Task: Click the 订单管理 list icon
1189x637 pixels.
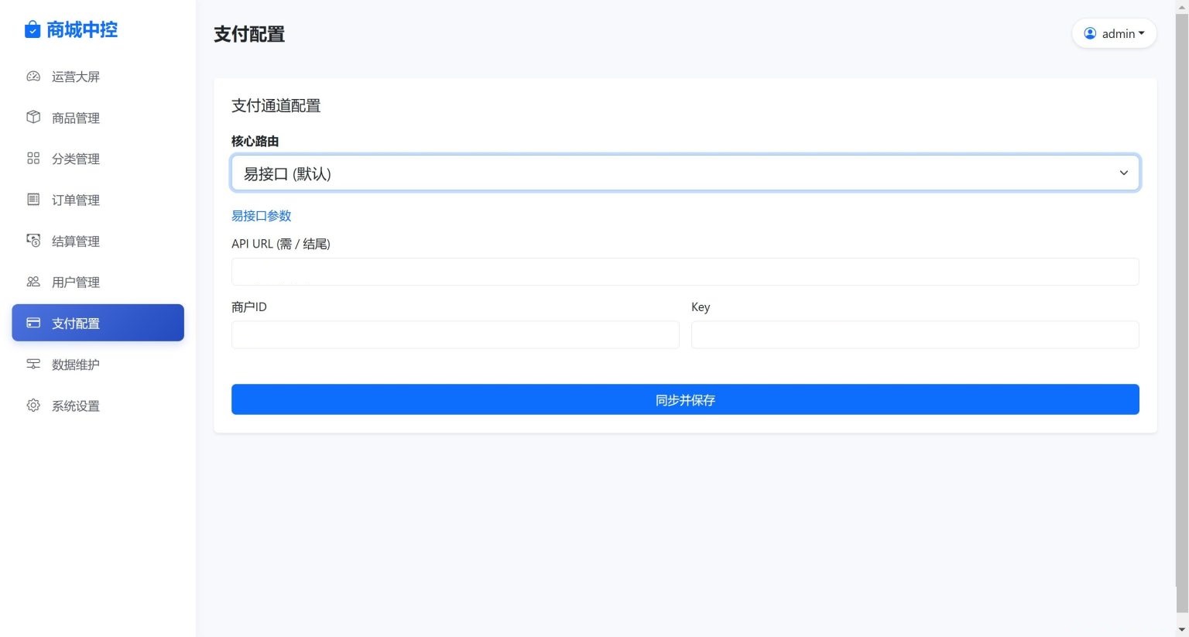Action: (33, 199)
